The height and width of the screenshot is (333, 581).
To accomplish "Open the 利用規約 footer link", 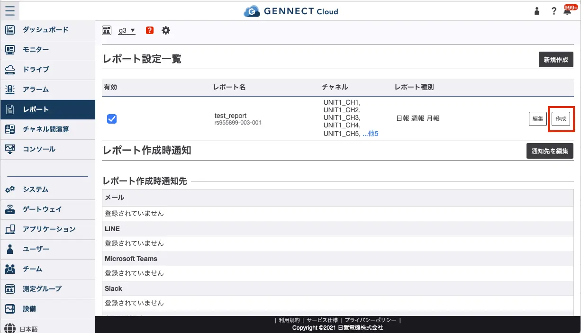I will (289, 320).
